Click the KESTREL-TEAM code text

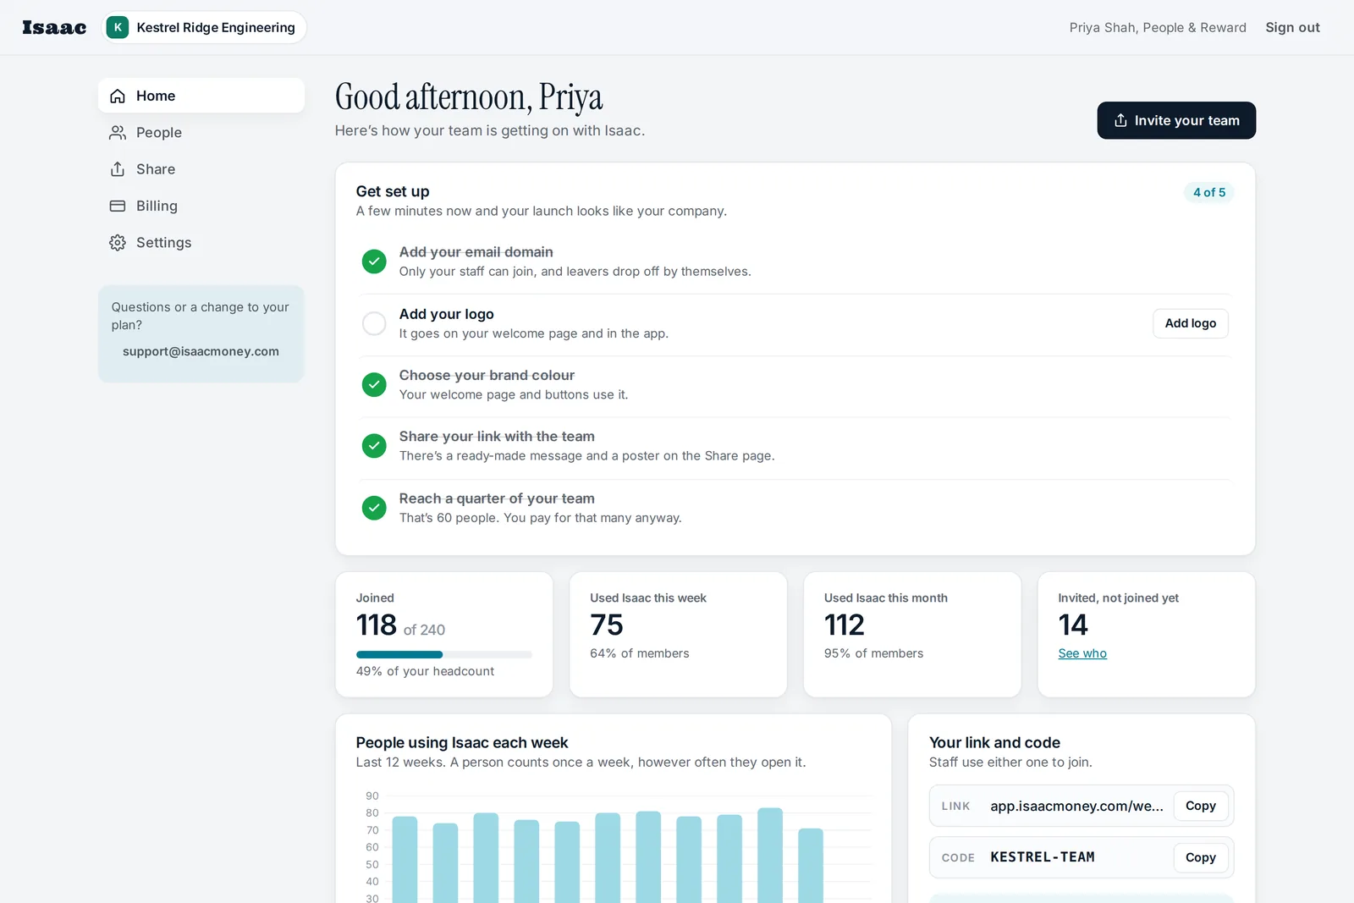pos(1043,857)
